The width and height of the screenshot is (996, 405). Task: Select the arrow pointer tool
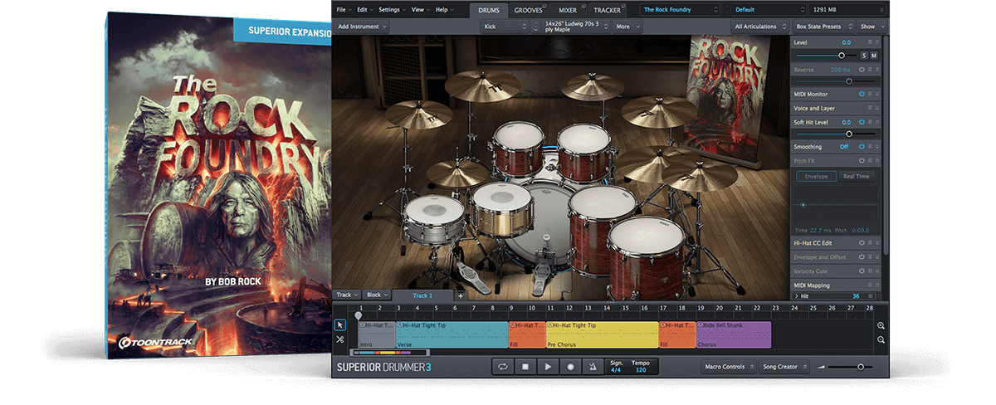tap(340, 324)
